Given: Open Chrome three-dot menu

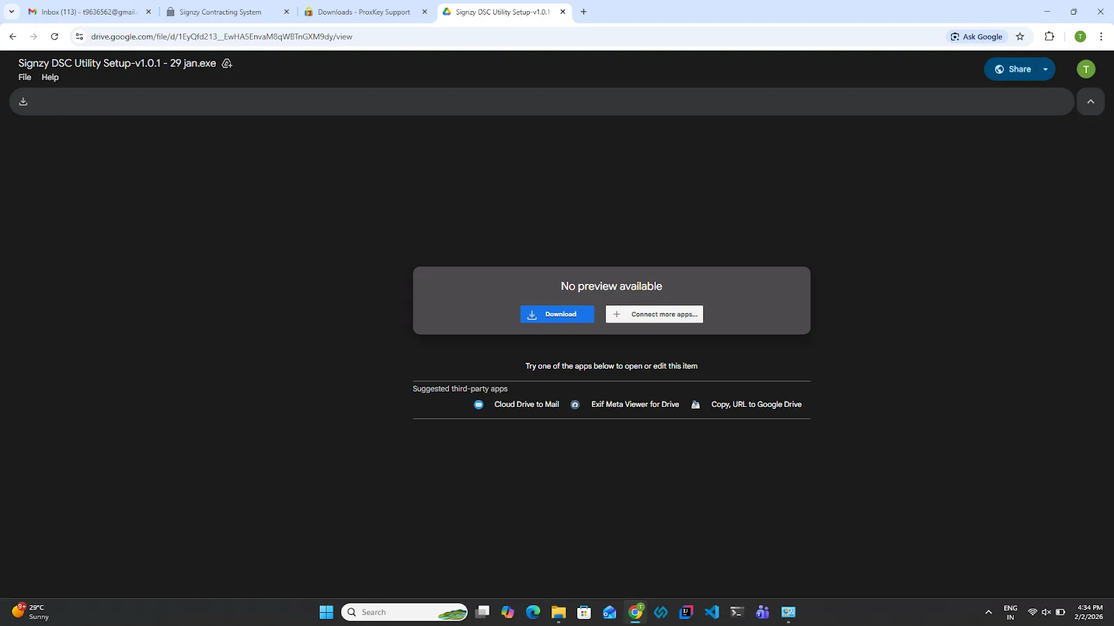Looking at the screenshot, I should (1101, 37).
